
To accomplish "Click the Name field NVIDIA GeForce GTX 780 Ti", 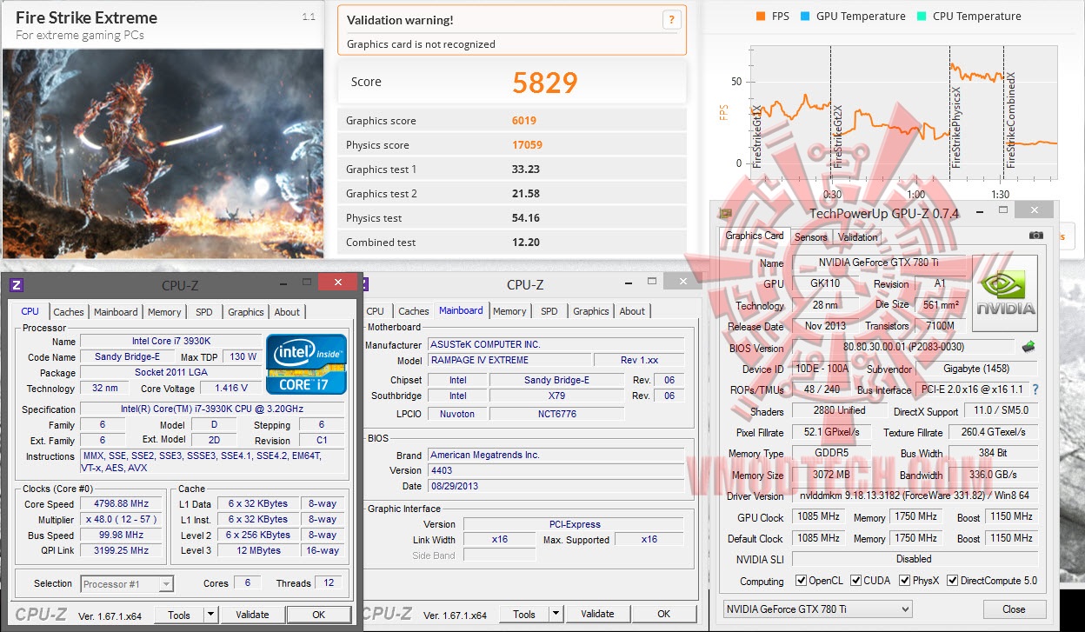I will [x=877, y=263].
